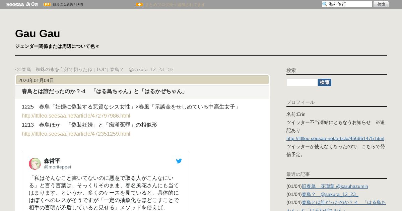Click the line starting 1213 春鳥ほか
The height and width of the screenshot is (211, 402).
89,125
